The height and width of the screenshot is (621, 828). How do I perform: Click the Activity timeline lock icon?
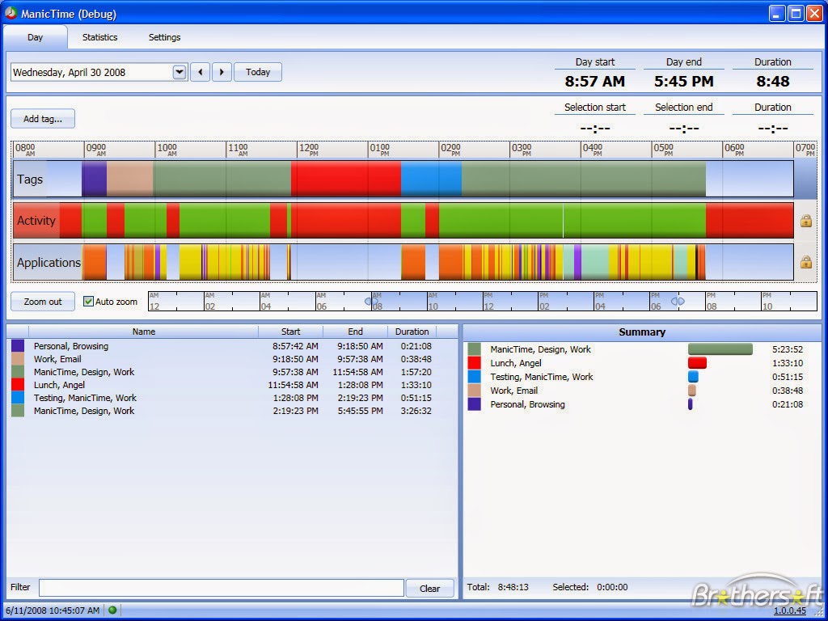806,220
